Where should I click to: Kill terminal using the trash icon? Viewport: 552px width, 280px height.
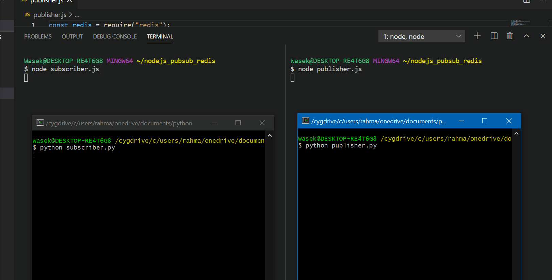[x=510, y=36]
